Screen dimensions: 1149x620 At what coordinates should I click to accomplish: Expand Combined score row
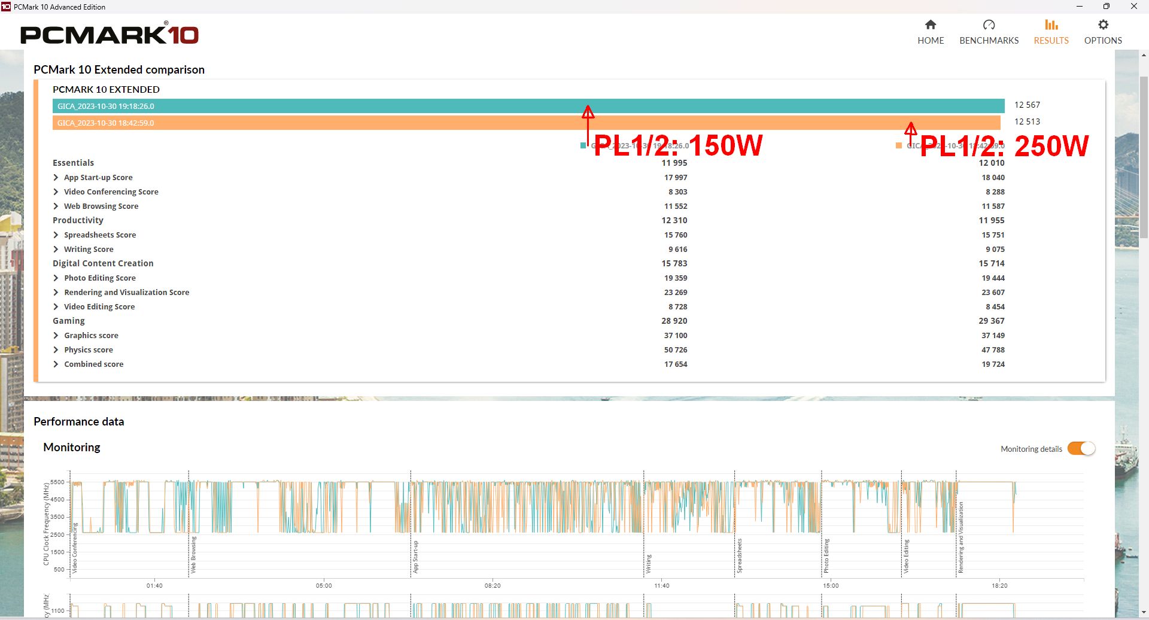(56, 364)
